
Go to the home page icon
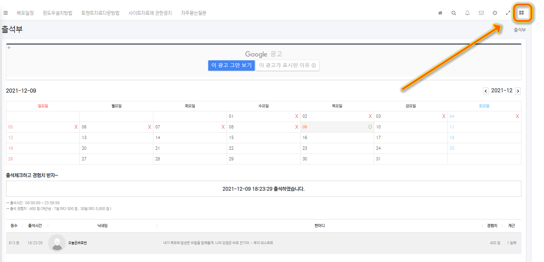pyautogui.click(x=440, y=13)
